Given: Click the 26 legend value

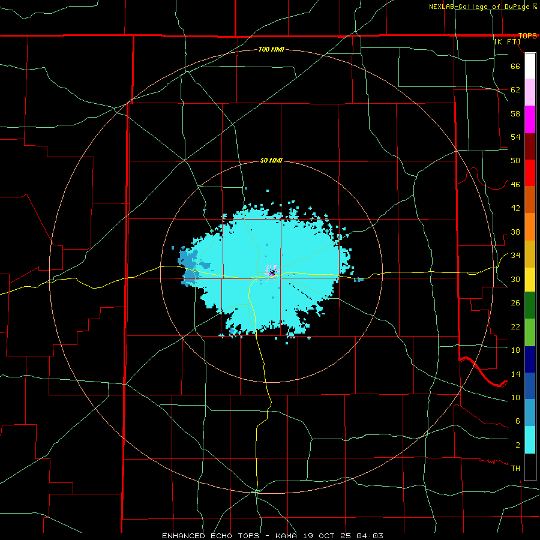Looking at the screenshot, I should tap(515, 303).
